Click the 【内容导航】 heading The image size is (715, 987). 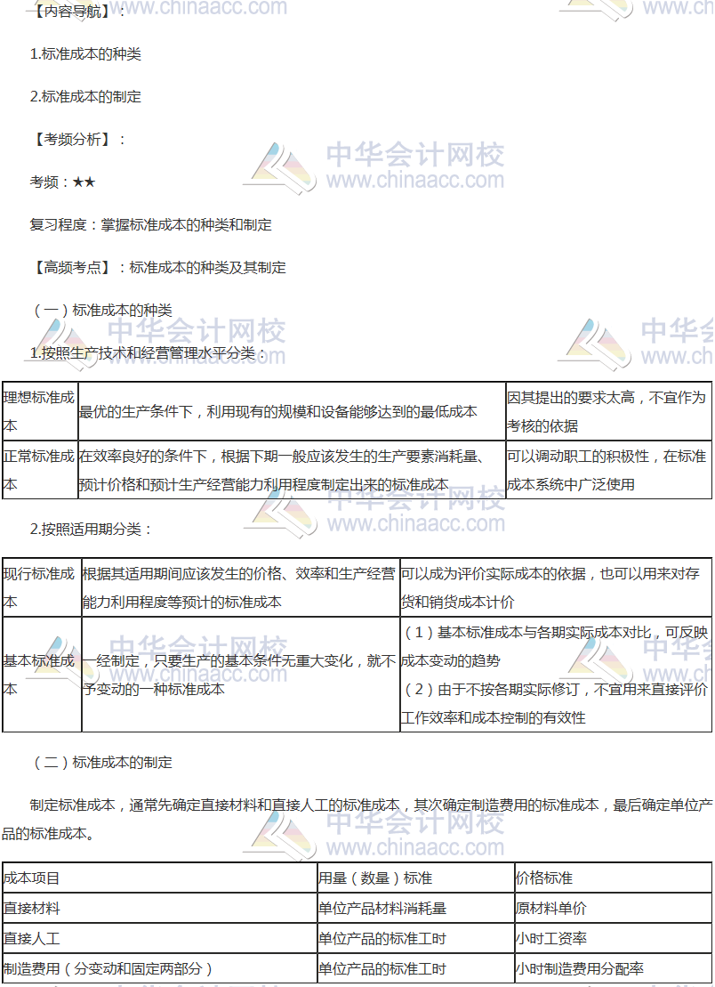pos(78,11)
